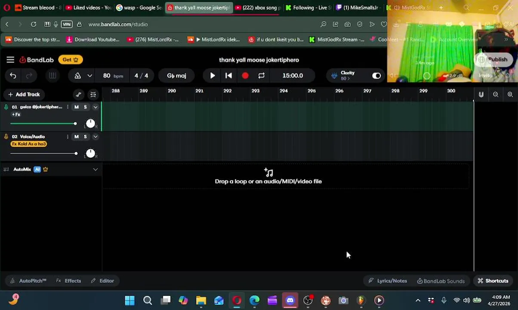Click the BandLab logo

tap(37, 60)
